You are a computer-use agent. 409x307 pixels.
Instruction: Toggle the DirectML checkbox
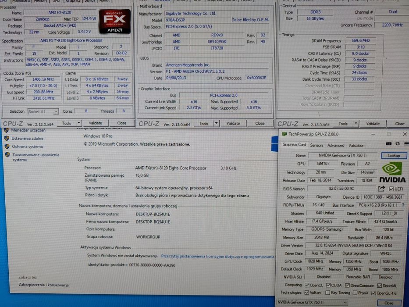[x=380, y=286]
